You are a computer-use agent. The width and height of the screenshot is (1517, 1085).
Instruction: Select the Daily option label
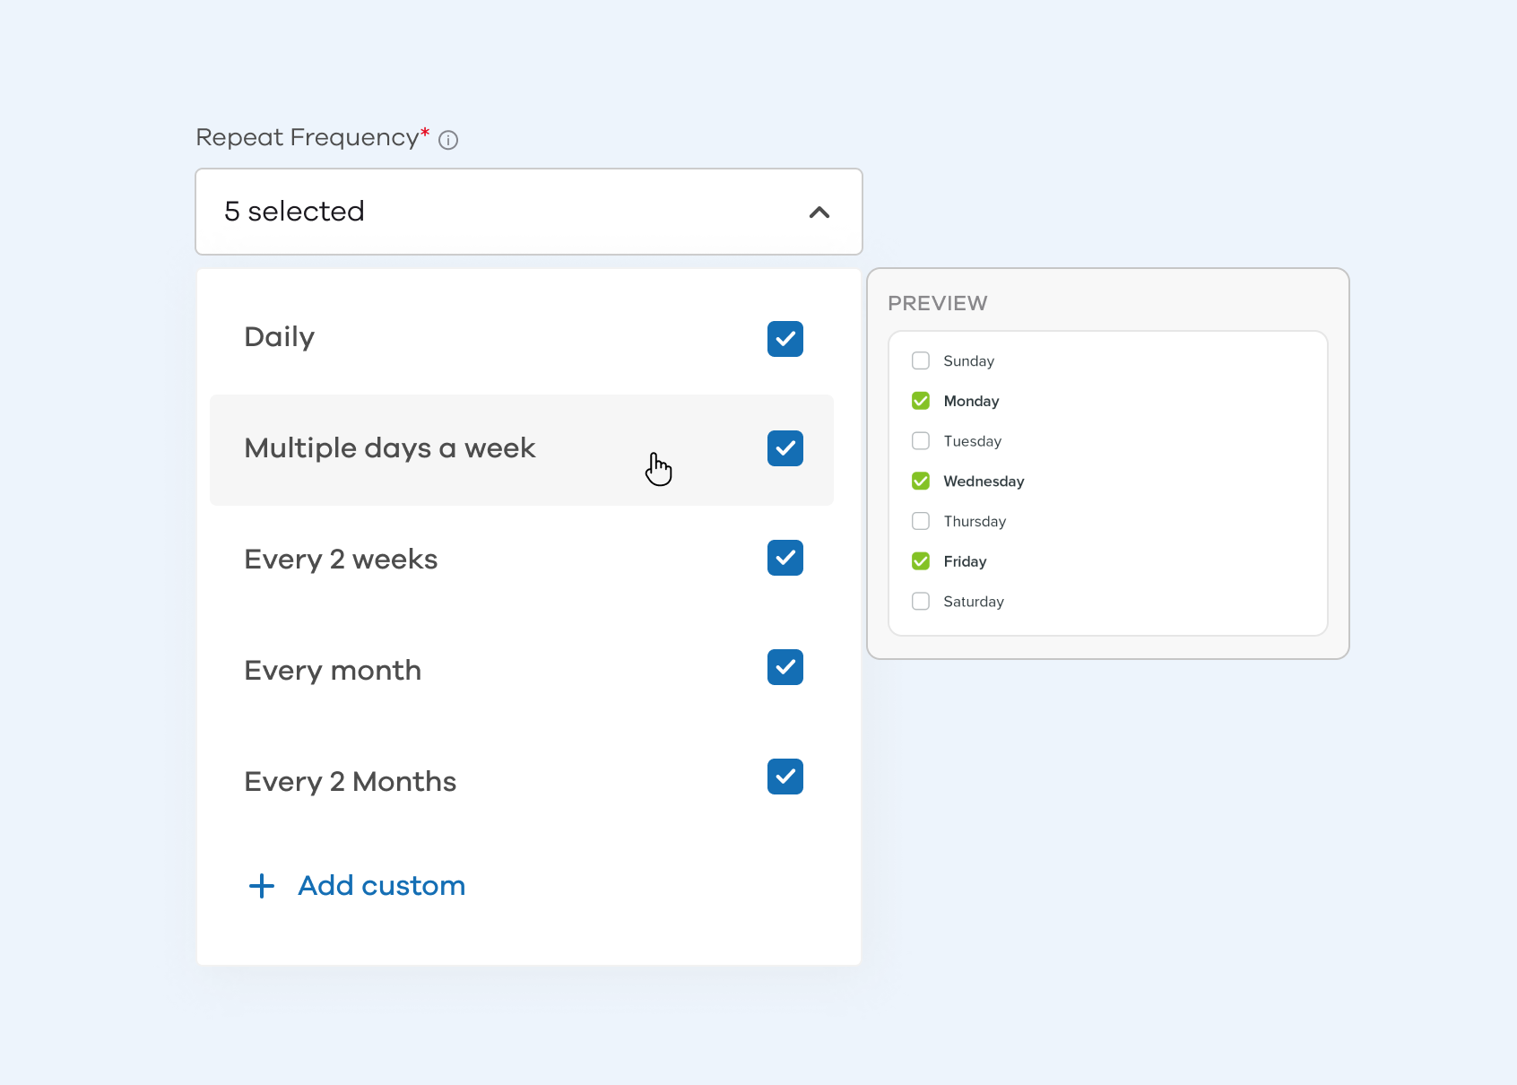(280, 337)
